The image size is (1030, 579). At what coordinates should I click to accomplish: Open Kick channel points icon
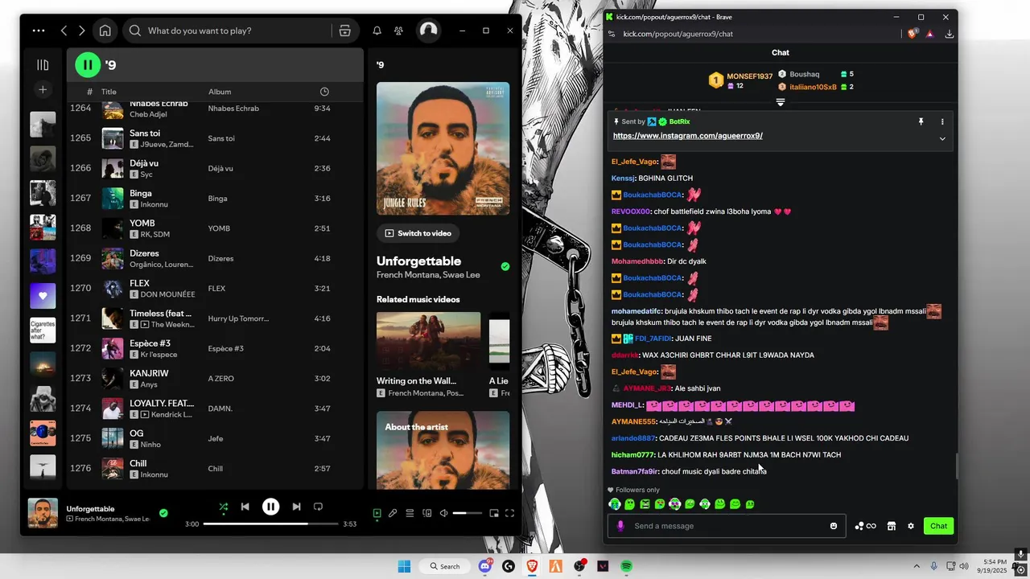click(x=865, y=526)
